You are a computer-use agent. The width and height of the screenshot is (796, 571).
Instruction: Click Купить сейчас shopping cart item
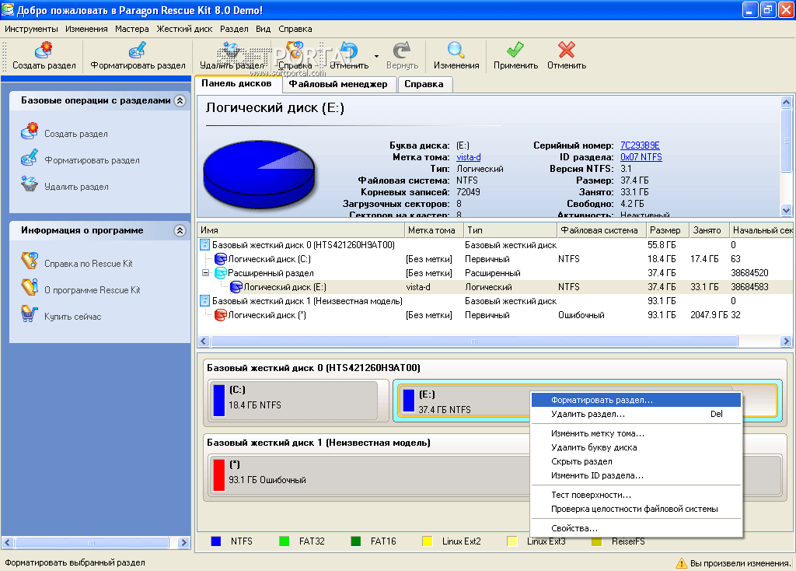pyautogui.click(x=72, y=317)
